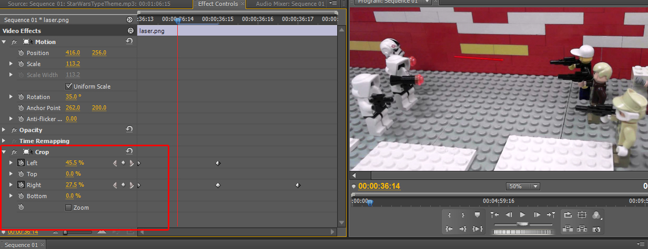Viewport: 648px width, 249px height.
Task: Reset the Opacity effect
Action: pos(129,129)
